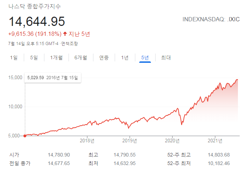Click the 전일 종가 row label
The height and width of the screenshot is (176, 250).
click(20, 164)
